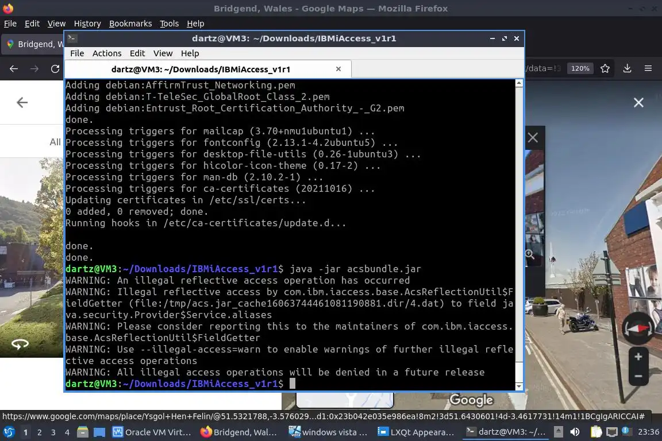This screenshot has height=441, width=662.
Task: Click show desktop icon in taskbar
Action: coord(99,432)
